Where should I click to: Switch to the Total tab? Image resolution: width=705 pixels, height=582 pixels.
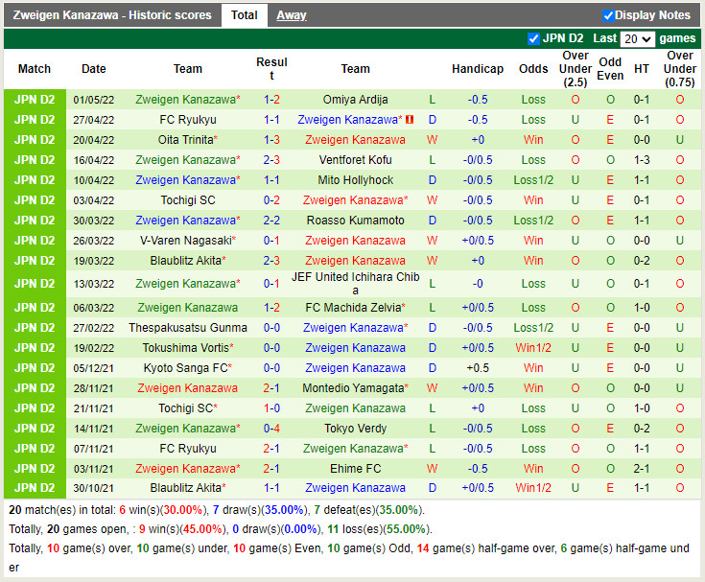pyautogui.click(x=245, y=15)
